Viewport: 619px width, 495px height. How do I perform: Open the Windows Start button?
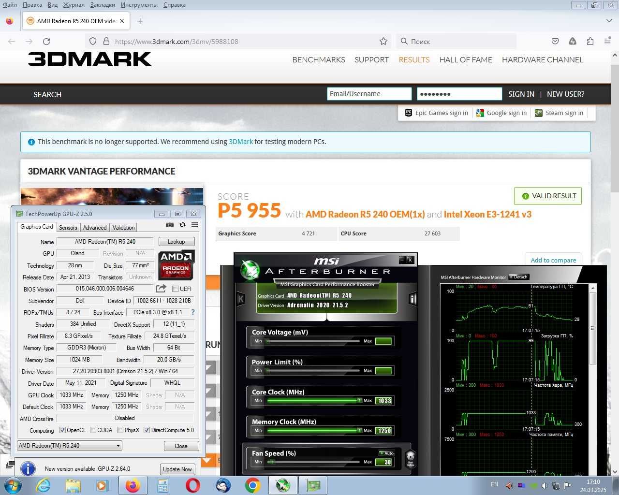click(13, 485)
